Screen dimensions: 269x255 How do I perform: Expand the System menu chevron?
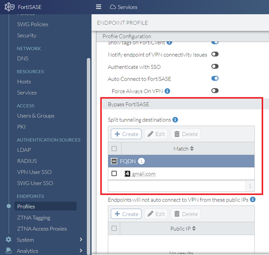81,239
